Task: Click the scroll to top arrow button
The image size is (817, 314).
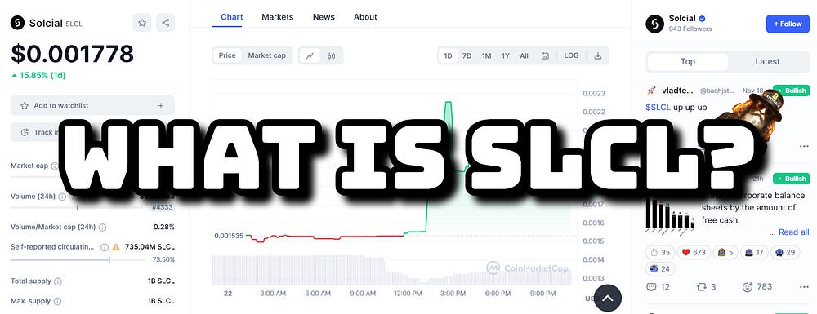Action: [x=608, y=299]
